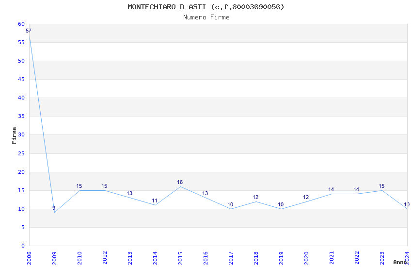Click the y-axis value 0
The image size is (412, 267).
pyautogui.click(x=23, y=246)
